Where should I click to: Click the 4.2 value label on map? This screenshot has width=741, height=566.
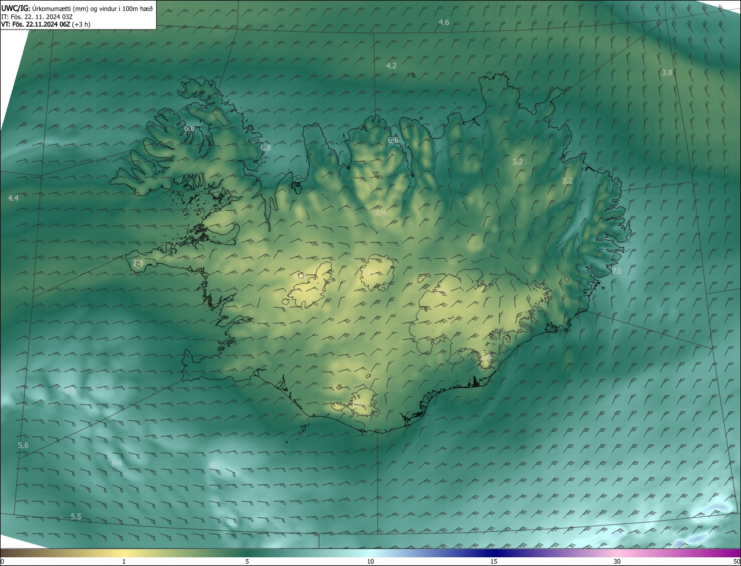coord(391,66)
